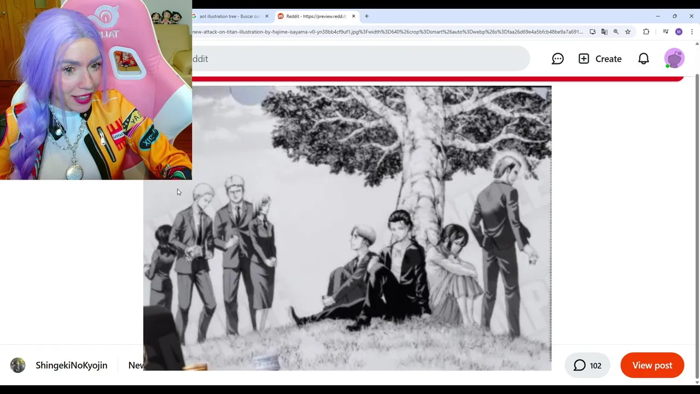Close the Reddit tab
Screen dimensions: 700x394
click(353, 16)
